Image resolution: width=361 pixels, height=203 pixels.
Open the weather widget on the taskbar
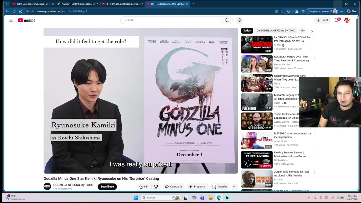tap(16, 197)
